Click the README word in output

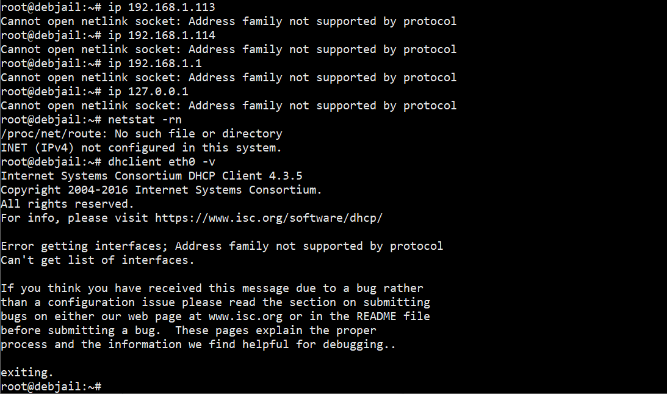tap(377, 316)
